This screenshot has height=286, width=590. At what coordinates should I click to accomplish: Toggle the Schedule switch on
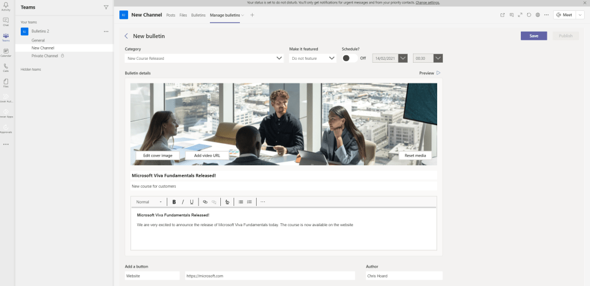[350, 58]
